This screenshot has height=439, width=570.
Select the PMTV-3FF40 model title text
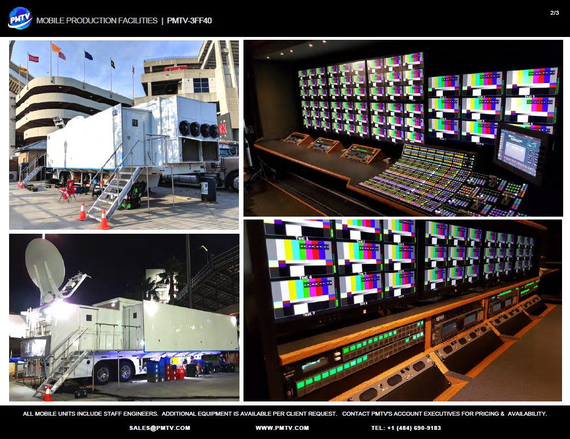pos(189,20)
